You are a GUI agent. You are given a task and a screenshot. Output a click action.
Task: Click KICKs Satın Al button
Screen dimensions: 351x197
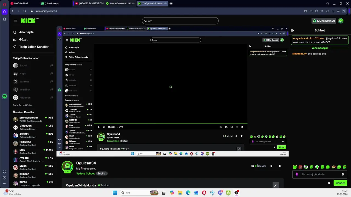324,21
